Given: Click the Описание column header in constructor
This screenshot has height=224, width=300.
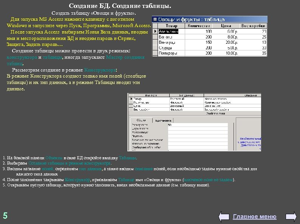Looking at the screenshot, I should click(232, 95).
